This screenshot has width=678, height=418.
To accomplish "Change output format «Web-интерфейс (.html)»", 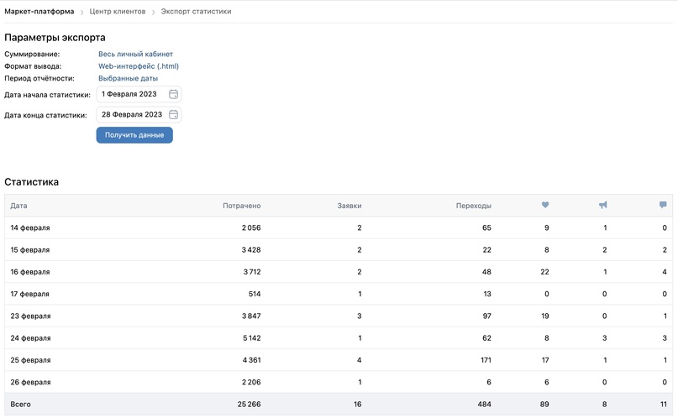I will [x=139, y=66].
